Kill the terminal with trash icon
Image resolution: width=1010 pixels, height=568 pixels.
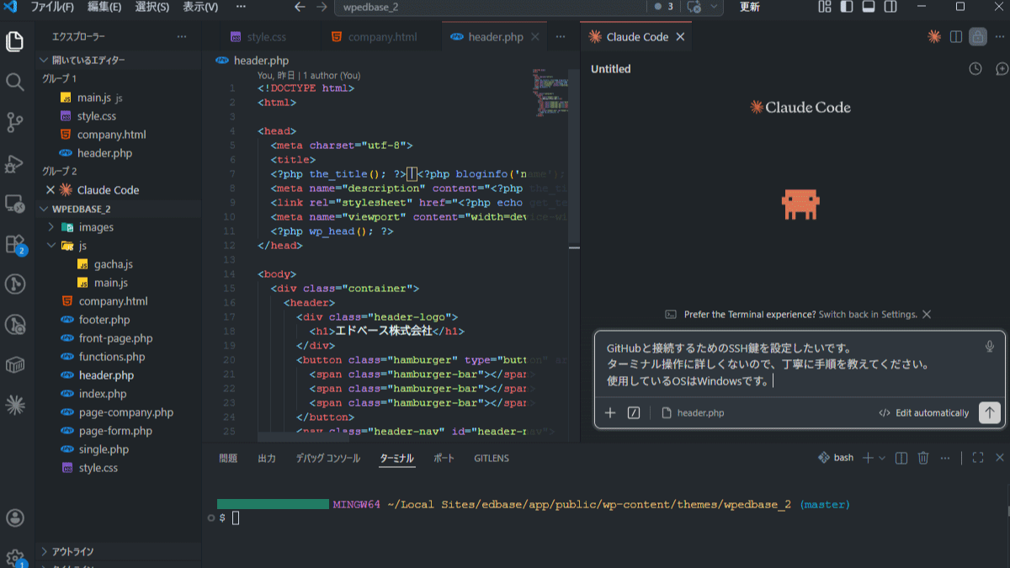click(x=923, y=458)
